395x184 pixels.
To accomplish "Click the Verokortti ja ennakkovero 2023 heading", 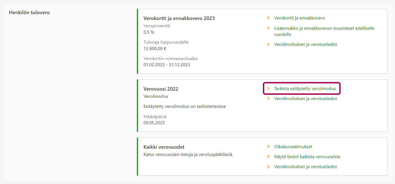I will coord(179,18).
